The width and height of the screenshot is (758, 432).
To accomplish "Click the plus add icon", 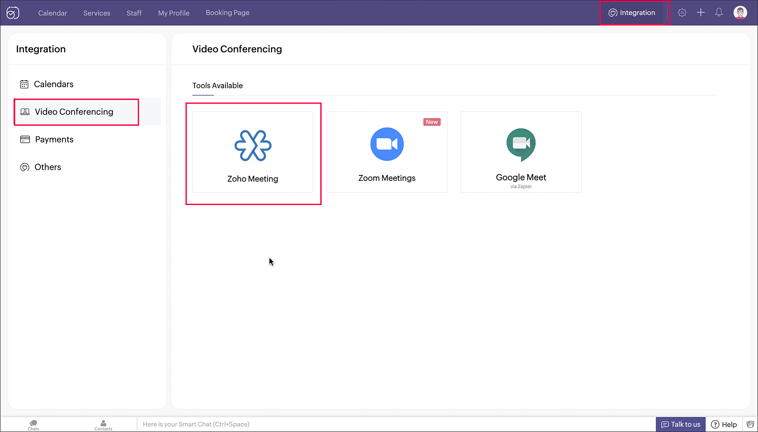I will click(701, 13).
